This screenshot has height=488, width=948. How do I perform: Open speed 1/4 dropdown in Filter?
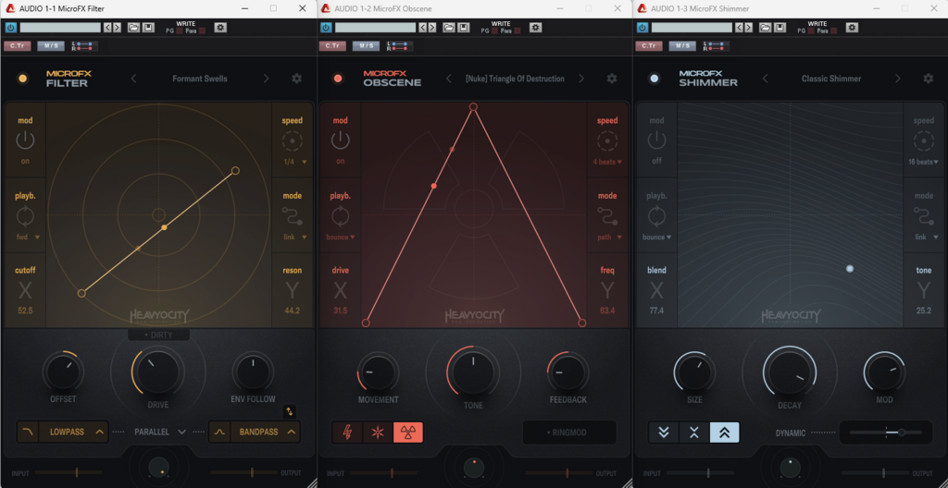(x=295, y=162)
